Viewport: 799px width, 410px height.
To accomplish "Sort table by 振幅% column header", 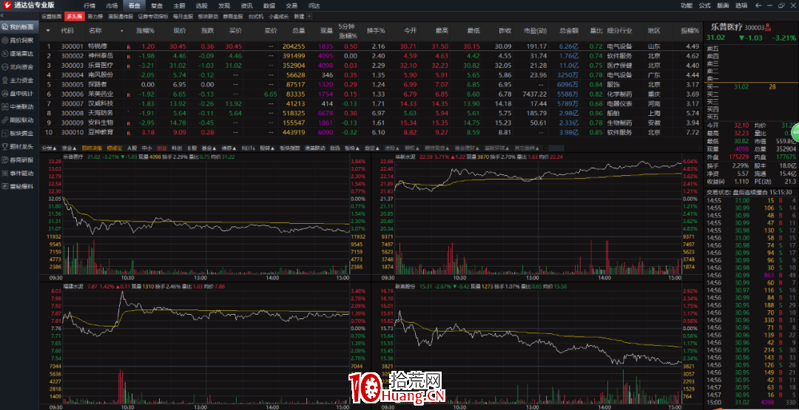I will [690, 30].
